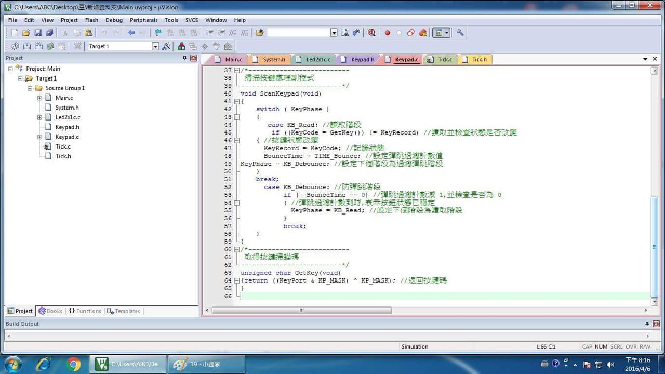The width and height of the screenshot is (665, 374).
Task: Start the debug session icon
Action: click(x=371, y=33)
